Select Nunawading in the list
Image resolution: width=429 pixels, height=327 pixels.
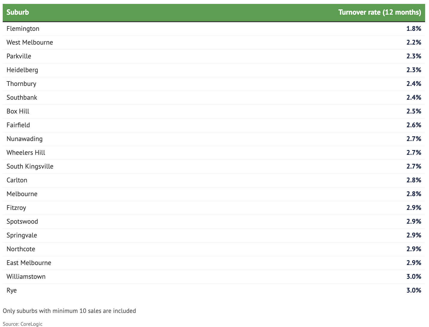(x=25, y=139)
